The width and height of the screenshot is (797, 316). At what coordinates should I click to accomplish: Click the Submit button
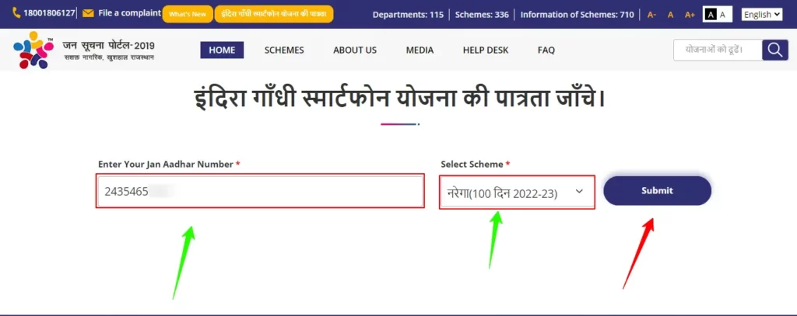(x=657, y=191)
